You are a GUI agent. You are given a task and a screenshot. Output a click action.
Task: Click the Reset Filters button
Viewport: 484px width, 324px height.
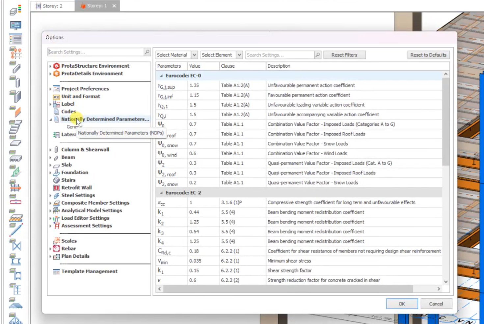[344, 55]
